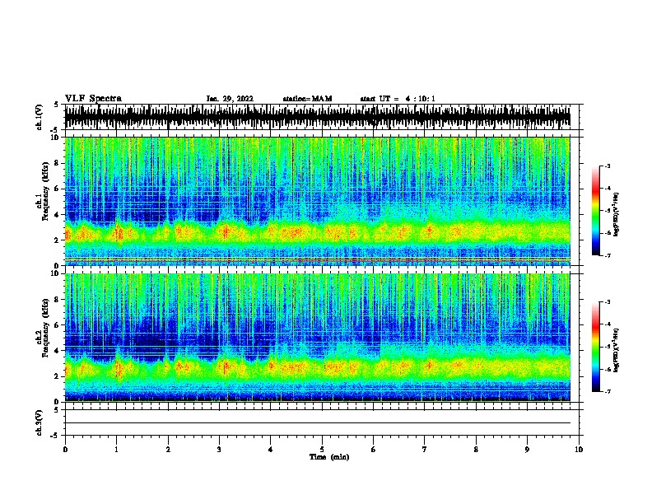This screenshot has height=504, width=652.
Task: Click the "4" kHz tick on ch.1 frequency axis
Action: [57, 215]
